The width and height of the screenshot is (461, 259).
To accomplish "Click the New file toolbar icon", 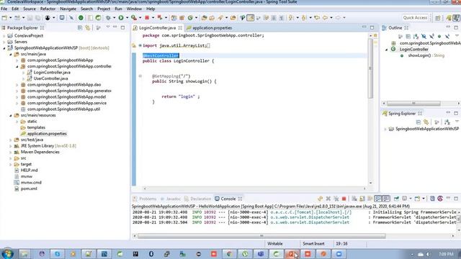I will 4,17.
